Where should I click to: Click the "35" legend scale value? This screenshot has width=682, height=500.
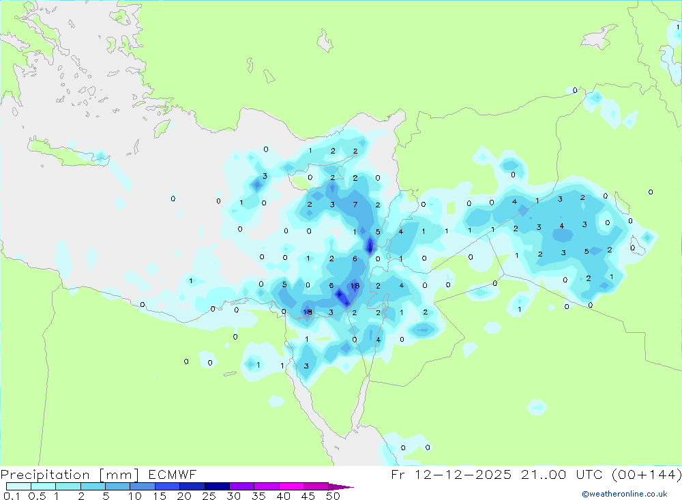coord(258,496)
